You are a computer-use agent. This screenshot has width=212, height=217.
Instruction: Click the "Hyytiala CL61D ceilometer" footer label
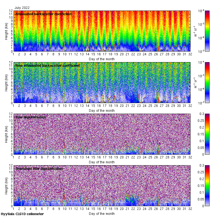[22, 214]
